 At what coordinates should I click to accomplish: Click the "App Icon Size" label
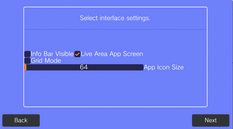coord(164,67)
